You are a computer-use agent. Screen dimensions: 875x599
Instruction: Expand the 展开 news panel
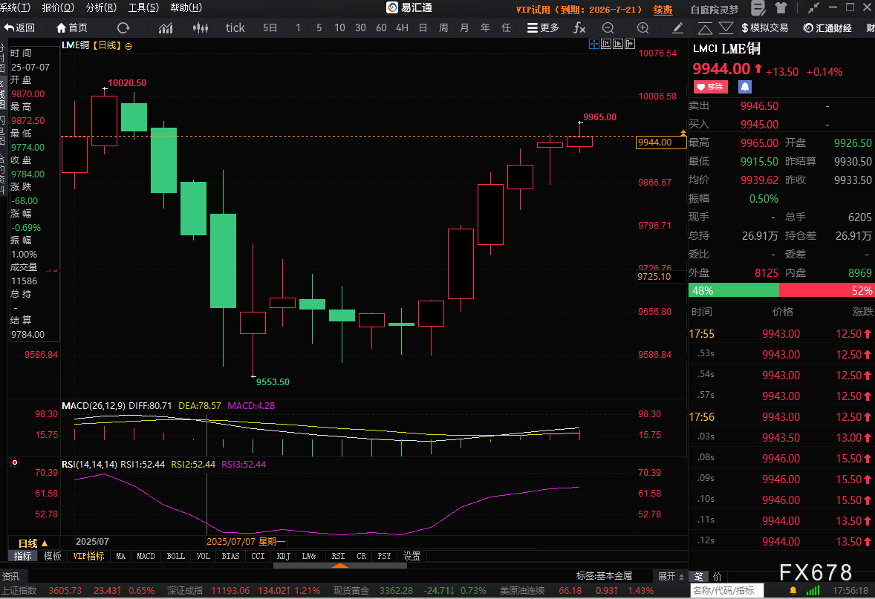[666, 576]
